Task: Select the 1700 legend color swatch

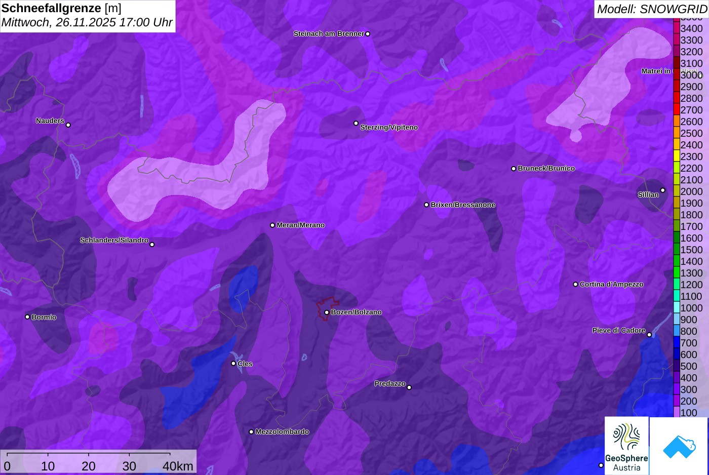Action: pyautogui.click(x=676, y=226)
